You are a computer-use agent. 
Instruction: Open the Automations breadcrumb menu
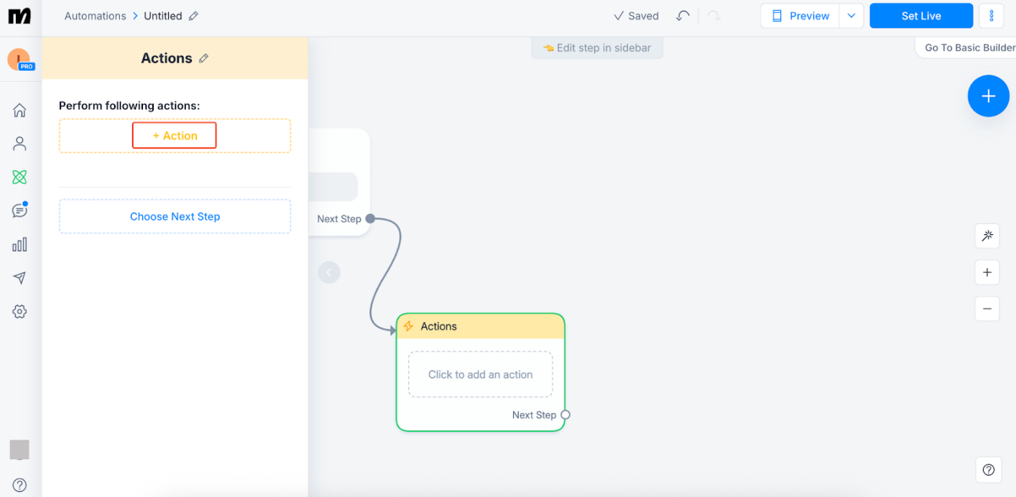96,15
